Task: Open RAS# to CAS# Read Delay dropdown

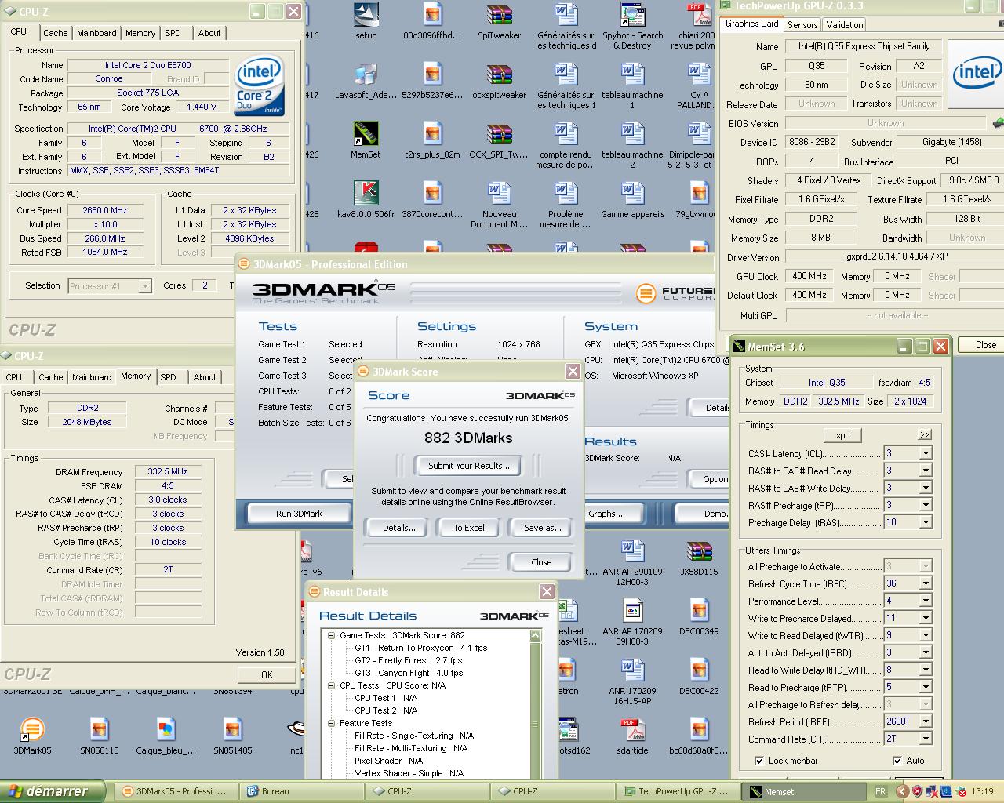Action: (926, 471)
